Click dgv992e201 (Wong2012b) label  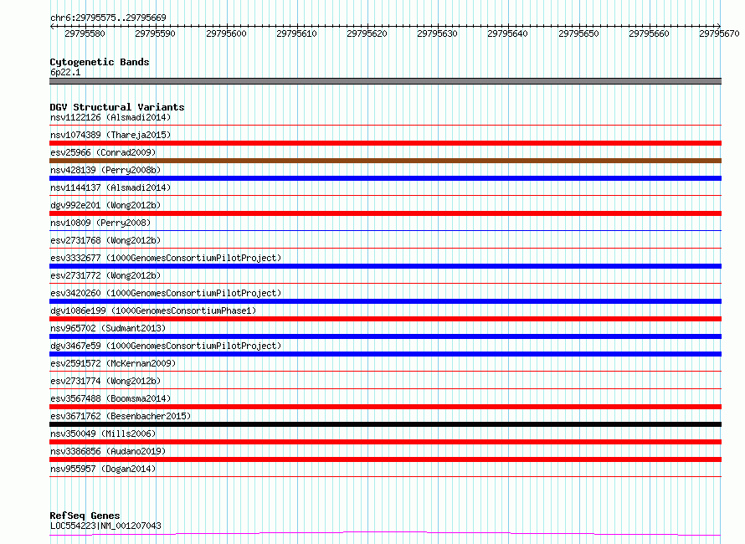pos(105,205)
